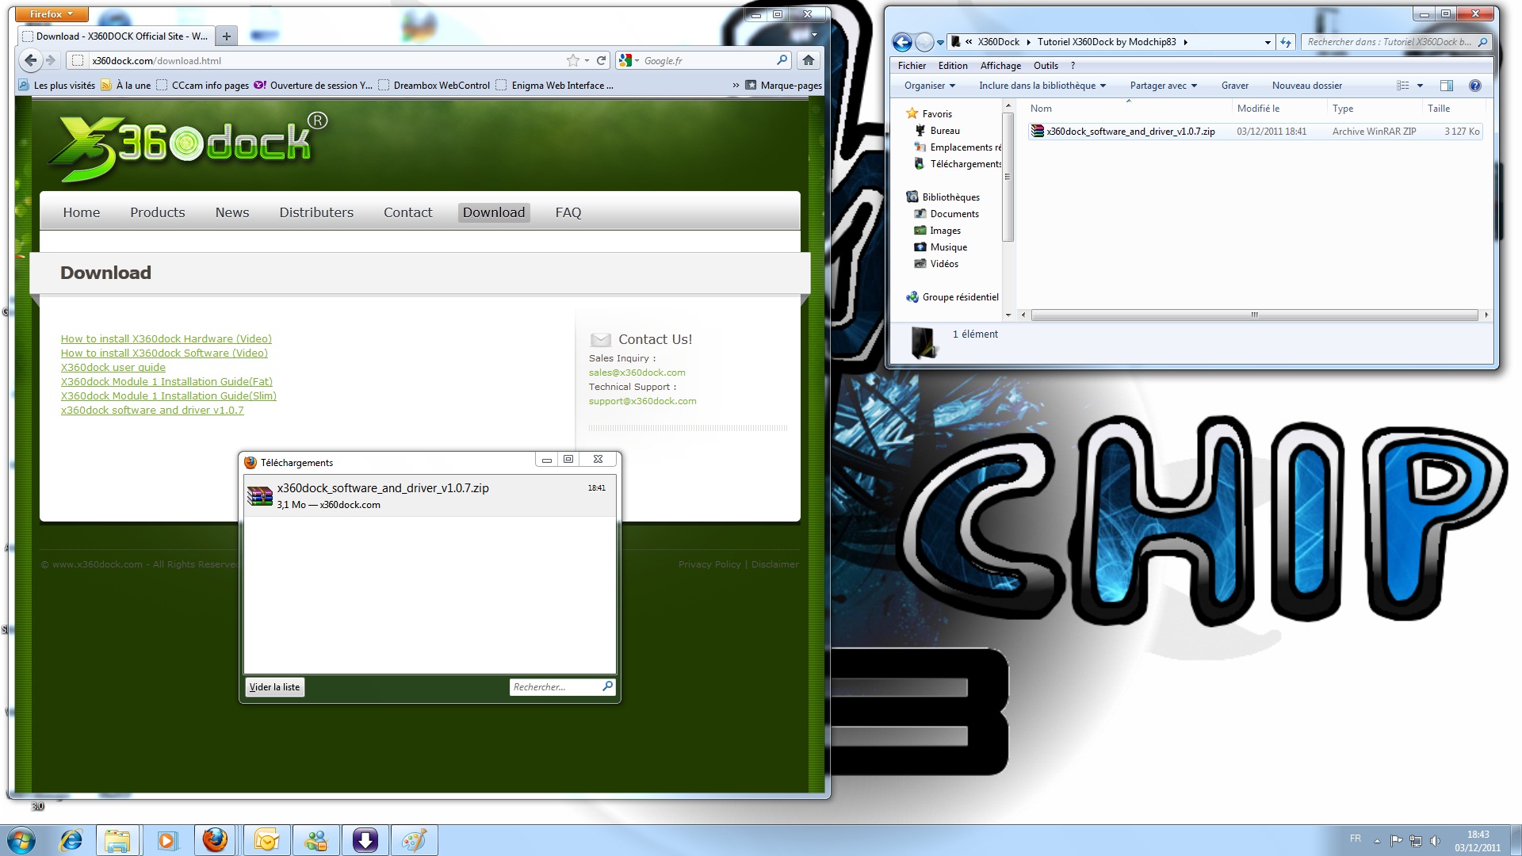Click the search magnifier in Téléchargements
The width and height of the screenshot is (1522, 856).
(607, 686)
